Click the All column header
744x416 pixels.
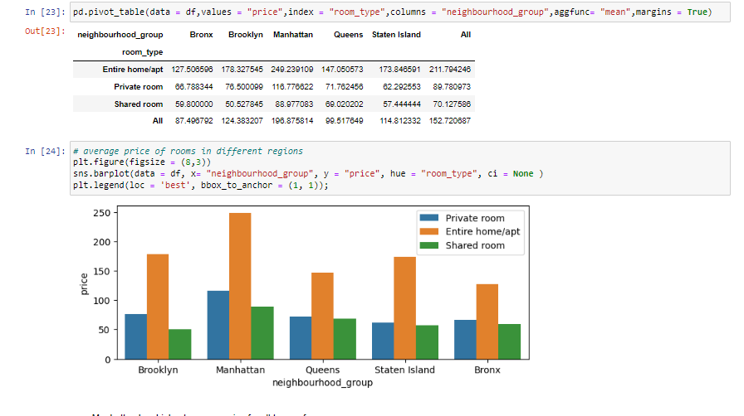click(x=466, y=35)
